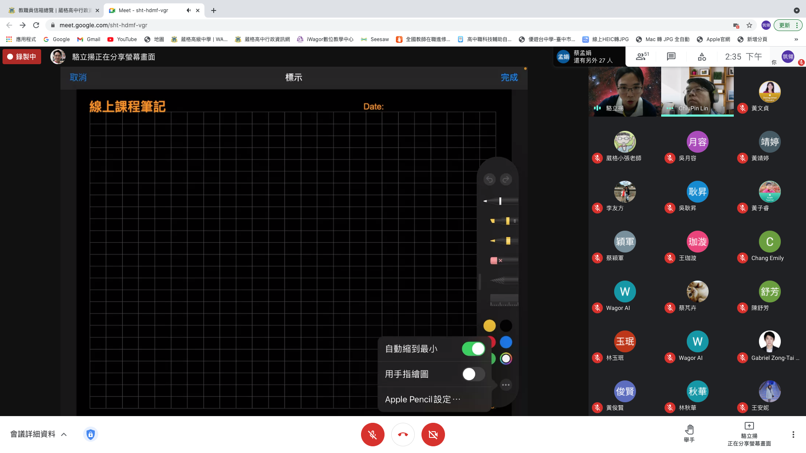
Task: Open the three-dot more options menu
Action: 793,435
